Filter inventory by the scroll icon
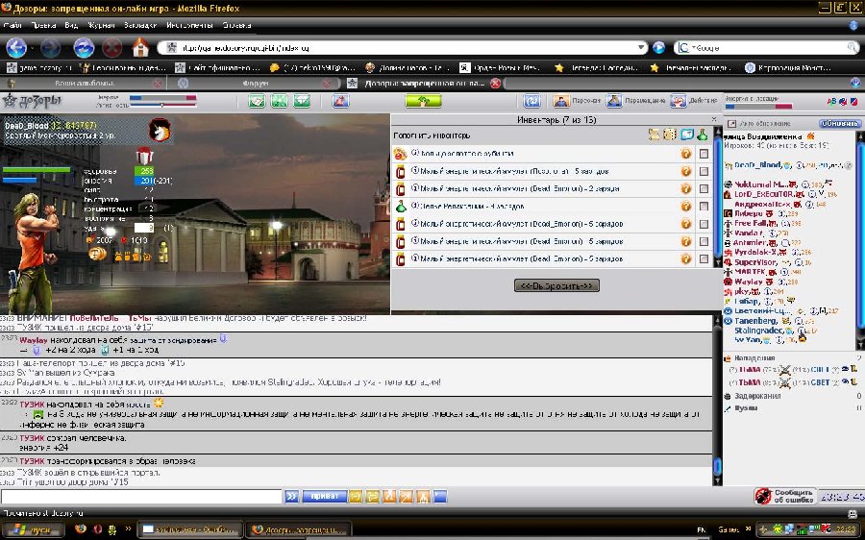 pyautogui.click(x=654, y=135)
